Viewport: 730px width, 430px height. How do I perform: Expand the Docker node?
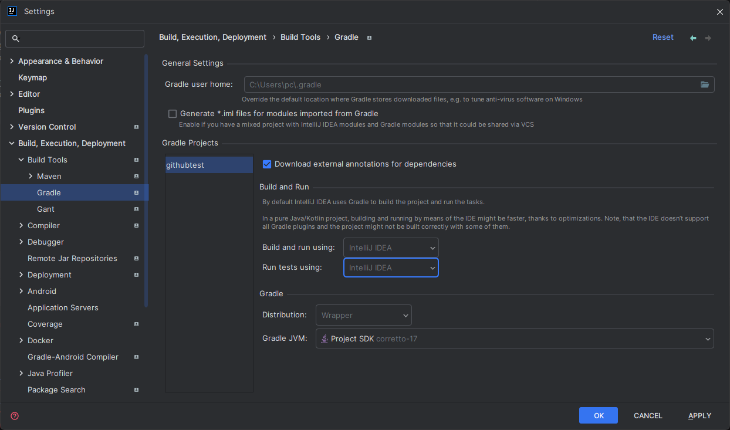(21, 340)
